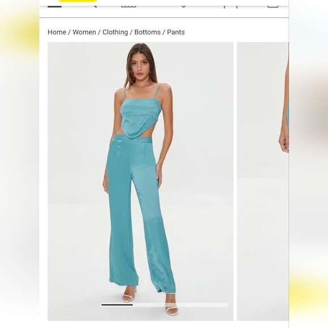The height and width of the screenshot is (328, 328).
Task: View the second product photo on right
Action: coord(263,181)
